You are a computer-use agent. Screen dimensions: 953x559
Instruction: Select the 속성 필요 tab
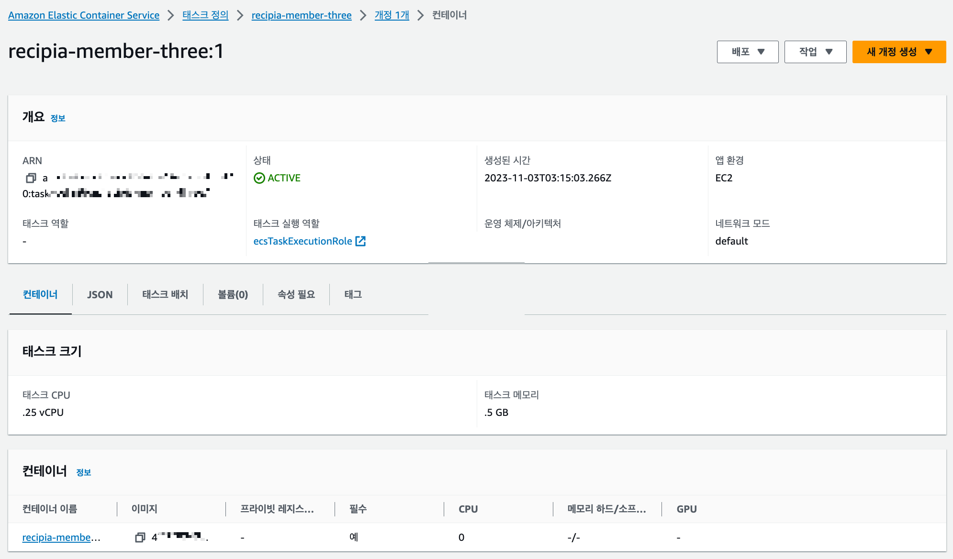pos(296,294)
